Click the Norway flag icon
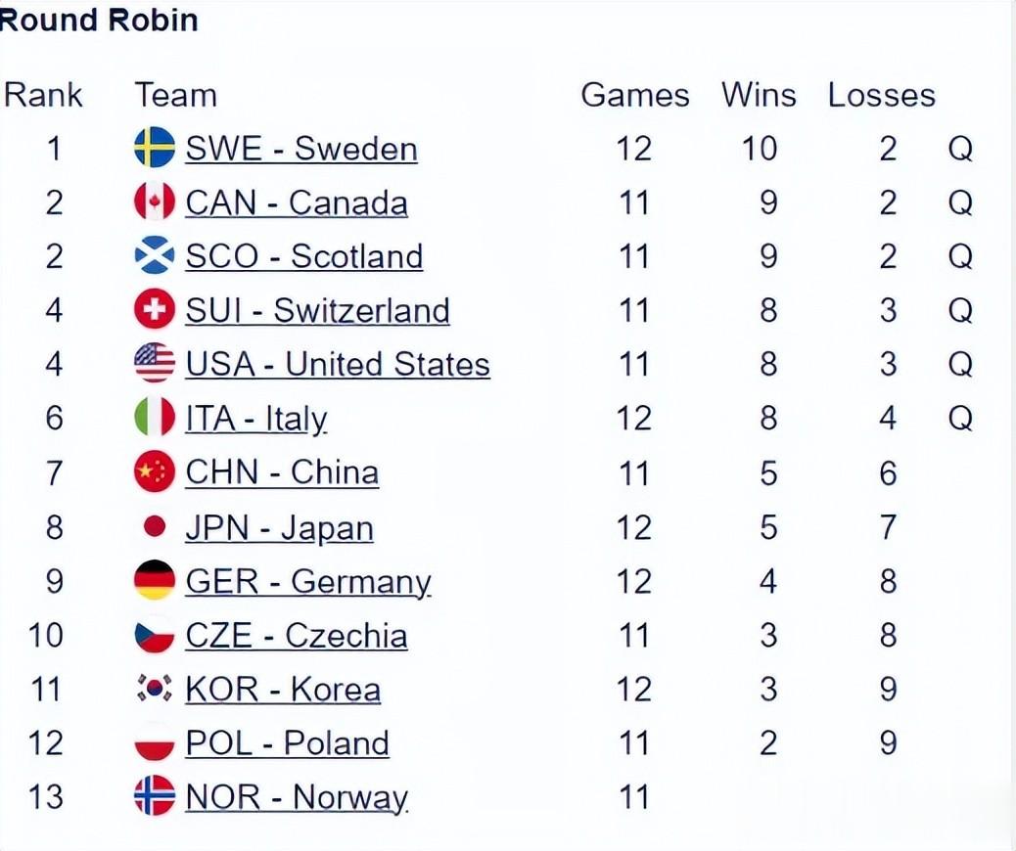Screen dimensions: 1016x851 155,797
